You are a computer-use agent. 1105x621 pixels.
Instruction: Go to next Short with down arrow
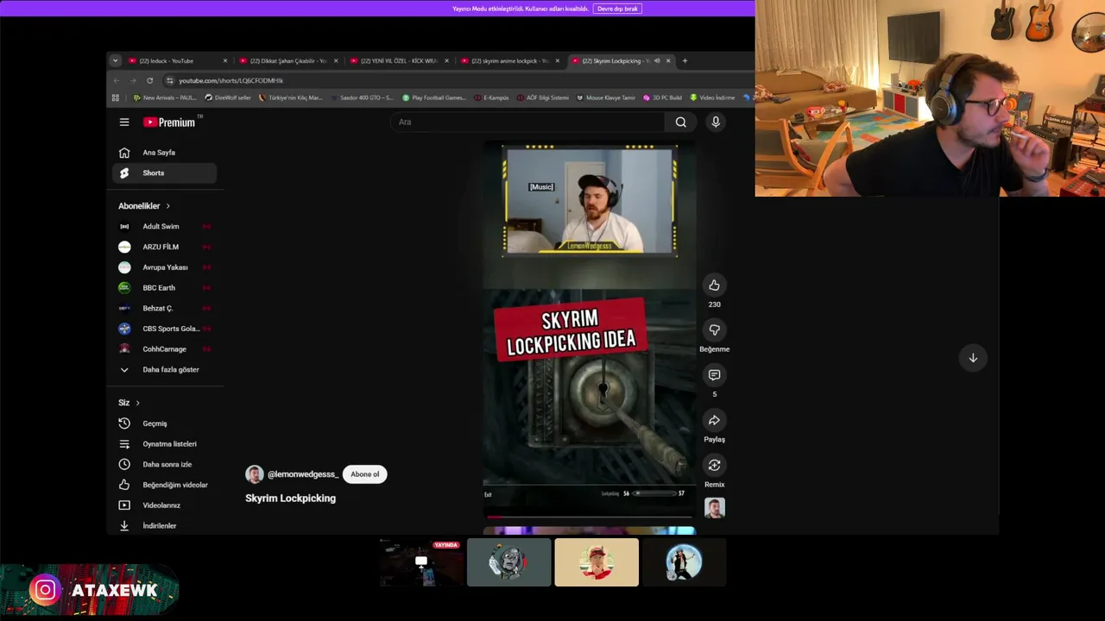click(973, 358)
